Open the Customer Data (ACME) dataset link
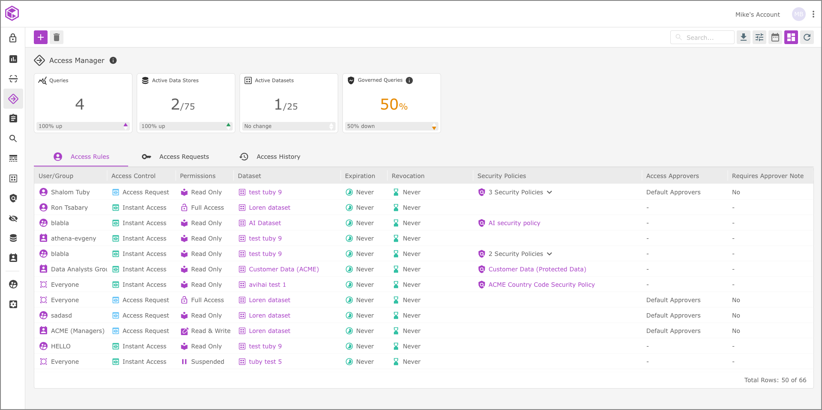This screenshot has width=822, height=410. point(284,269)
